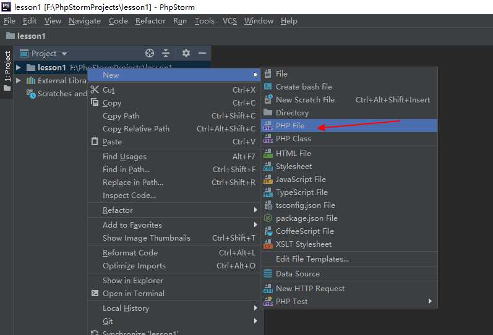This screenshot has height=335, width=493.
Task: Click the Data Source database icon
Action: coord(268,273)
